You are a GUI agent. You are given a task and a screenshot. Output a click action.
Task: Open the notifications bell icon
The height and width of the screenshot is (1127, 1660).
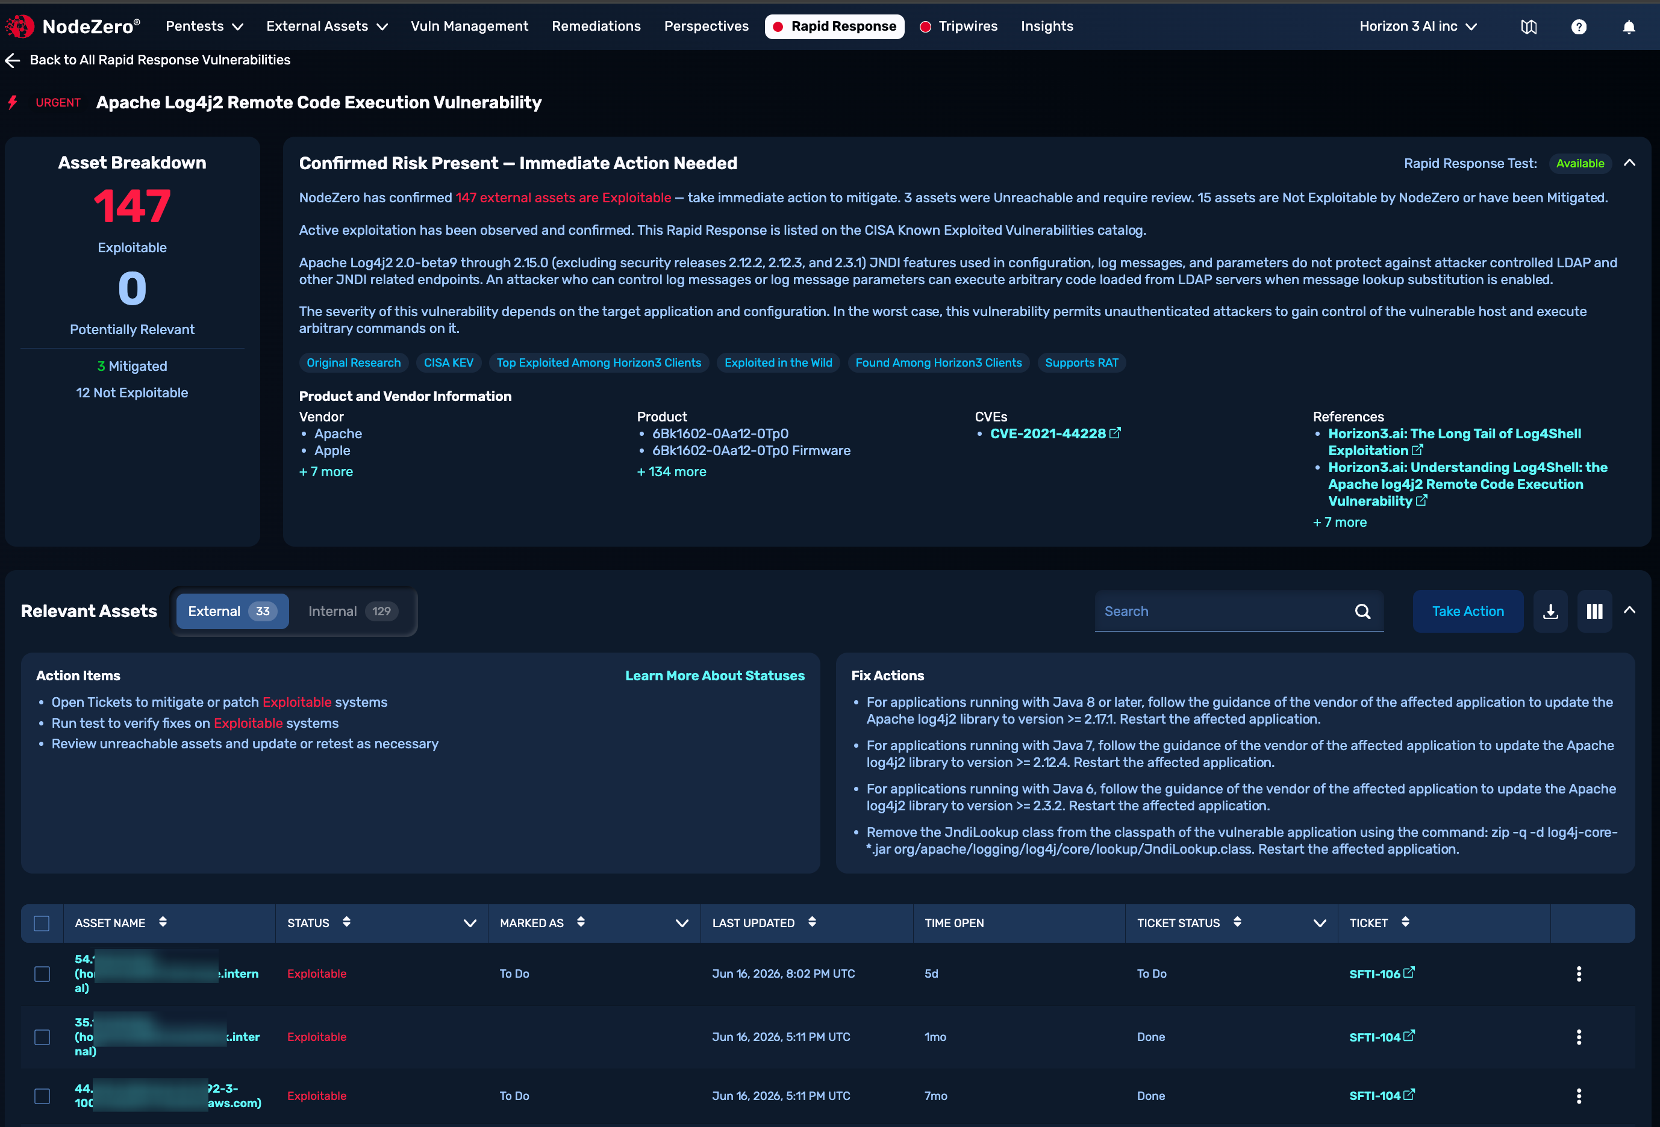point(1629,27)
